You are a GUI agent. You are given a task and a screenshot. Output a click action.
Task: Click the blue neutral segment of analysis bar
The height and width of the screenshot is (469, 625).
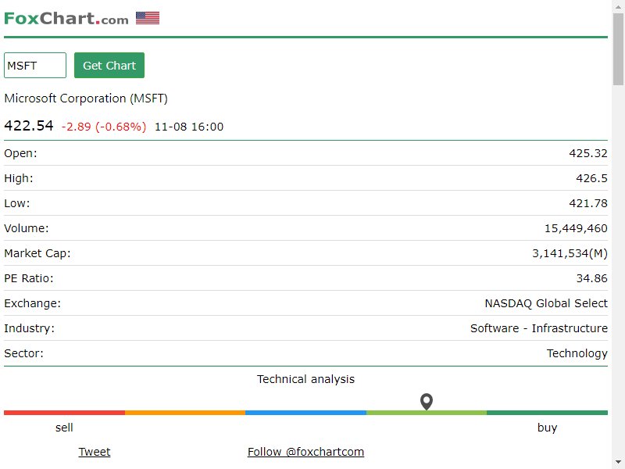click(x=306, y=413)
